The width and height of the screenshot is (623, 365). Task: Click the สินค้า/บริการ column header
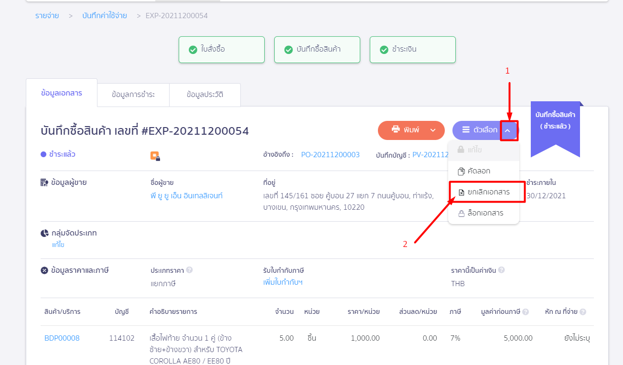(x=63, y=311)
